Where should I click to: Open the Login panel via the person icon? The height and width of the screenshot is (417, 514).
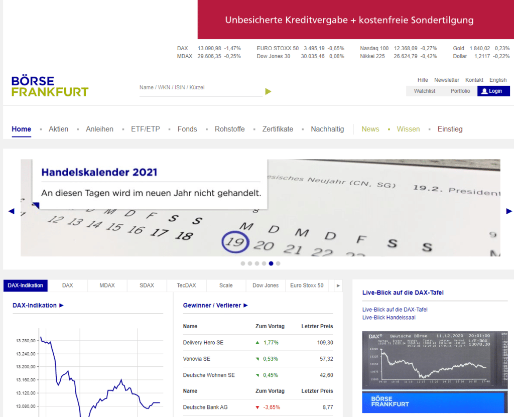[x=483, y=91]
